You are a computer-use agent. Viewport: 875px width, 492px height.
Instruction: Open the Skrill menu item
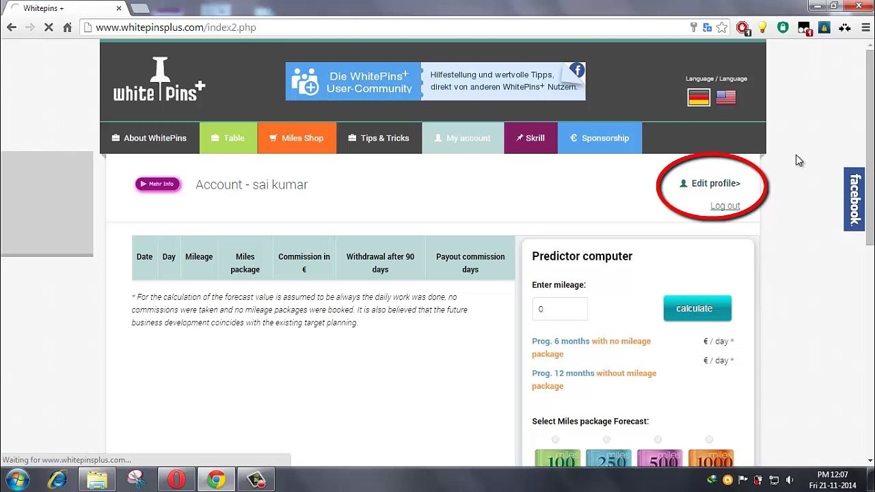[x=530, y=138]
